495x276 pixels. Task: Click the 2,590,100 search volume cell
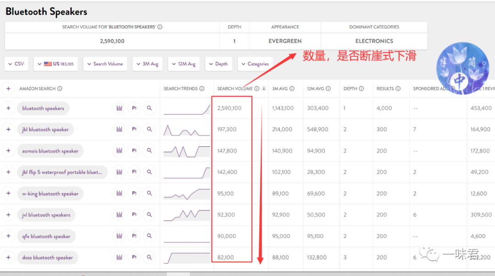230,108
